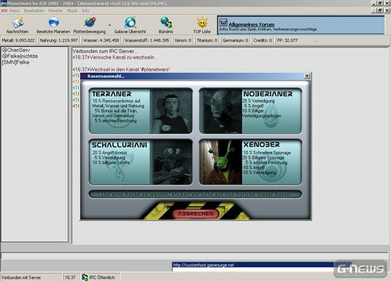Choose the Noberianer race portrait

coord(221,111)
